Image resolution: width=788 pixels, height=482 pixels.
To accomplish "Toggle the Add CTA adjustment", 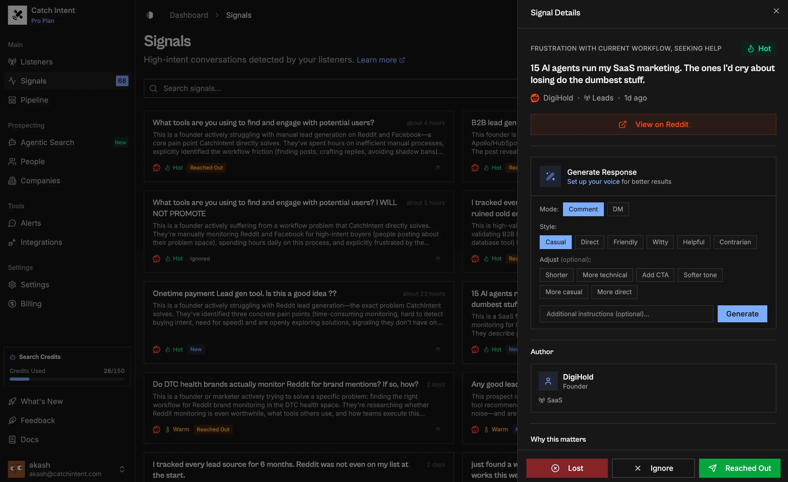I will click(655, 275).
